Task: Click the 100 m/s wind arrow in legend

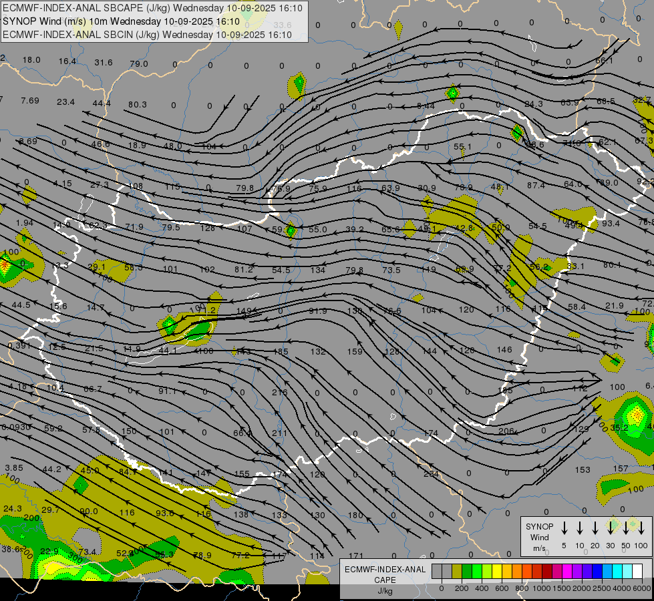Action: 641,528
